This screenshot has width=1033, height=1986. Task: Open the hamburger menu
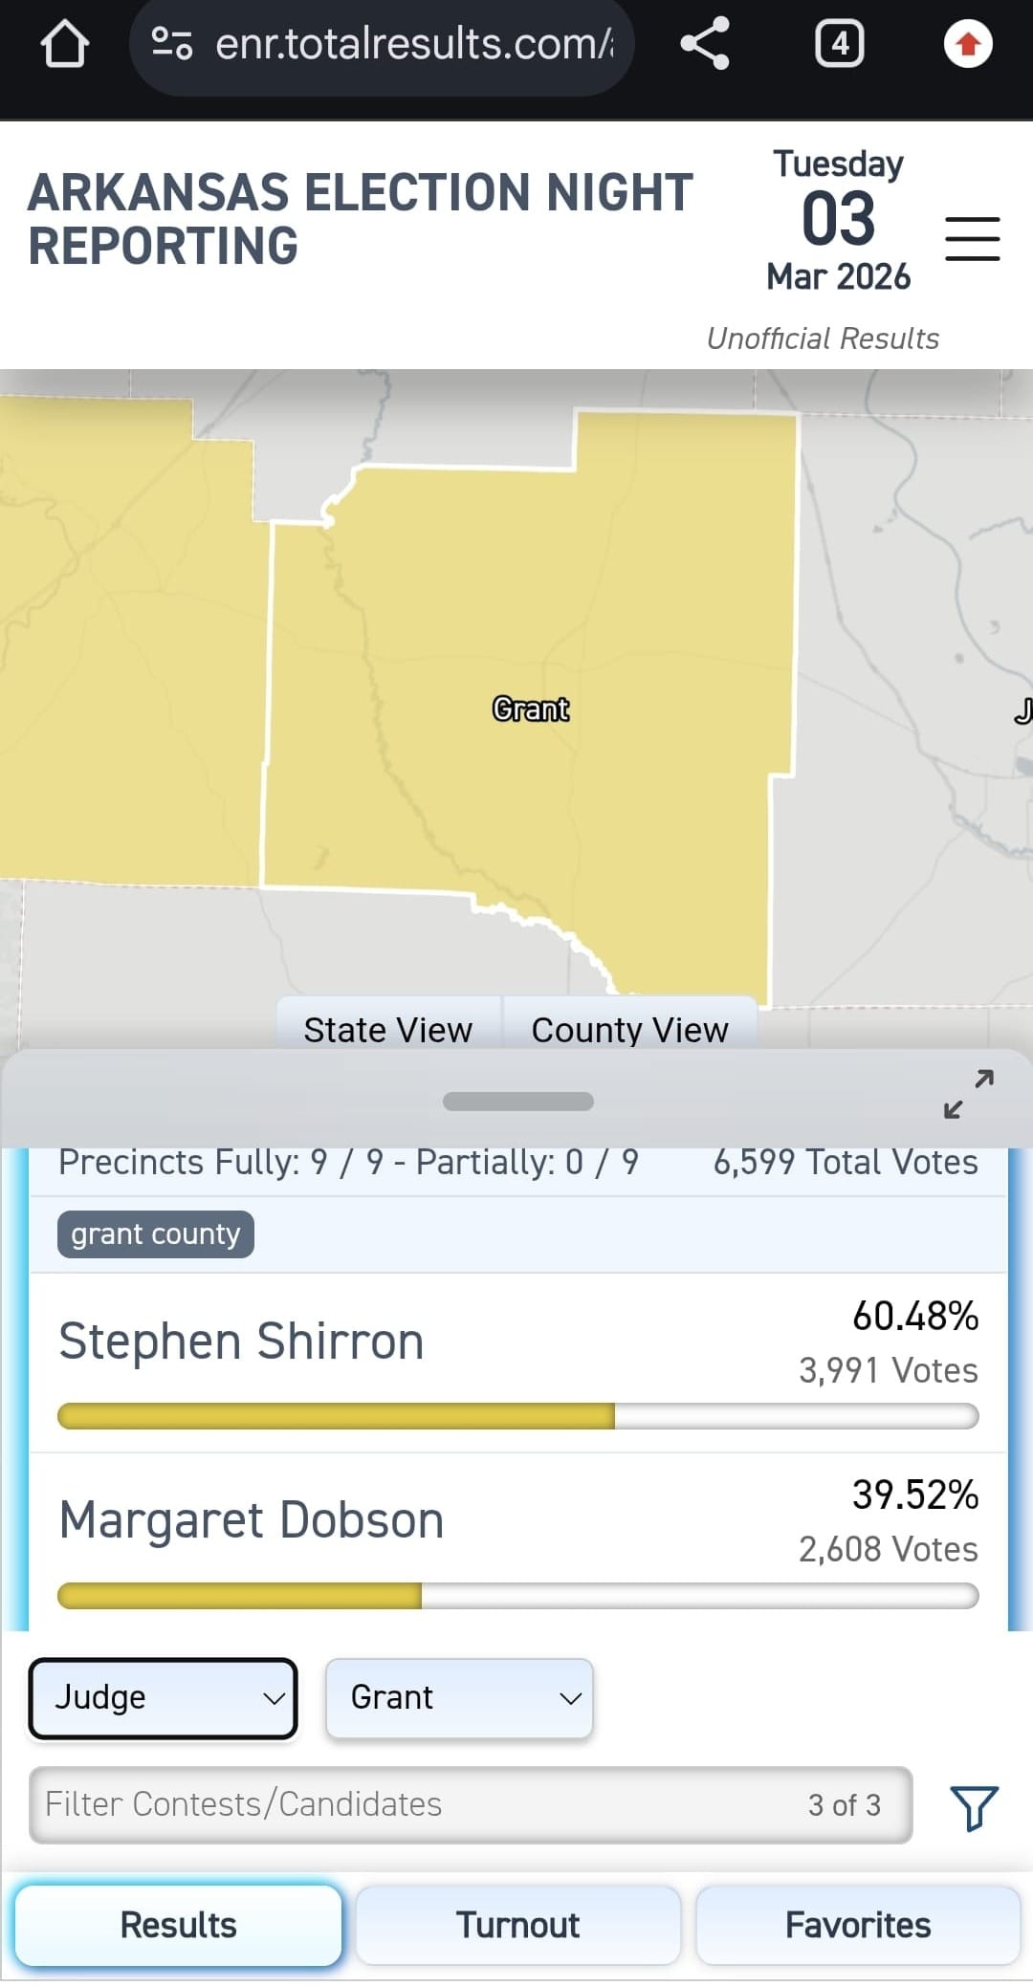tap(972, 238)
